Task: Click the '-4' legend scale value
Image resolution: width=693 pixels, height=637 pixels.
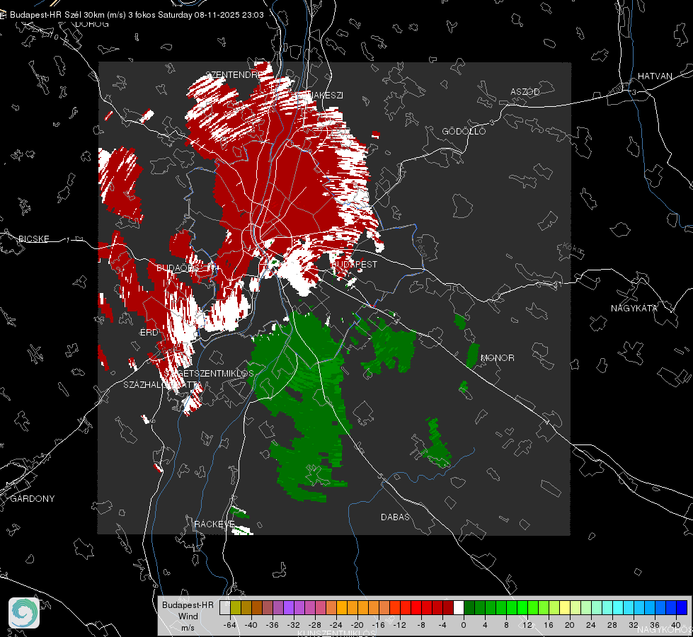Action: click(x=442, y=625)
